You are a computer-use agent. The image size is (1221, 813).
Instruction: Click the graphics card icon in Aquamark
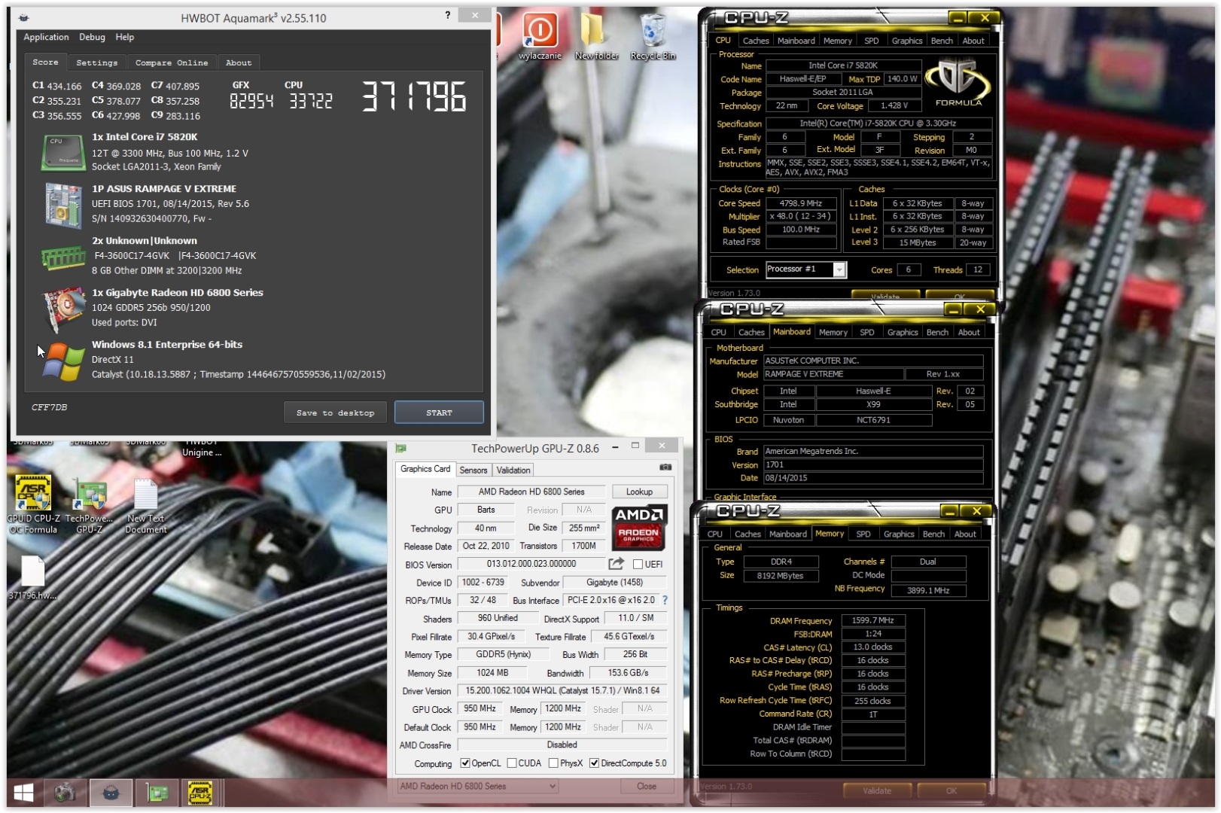click(x=63, y=309)
